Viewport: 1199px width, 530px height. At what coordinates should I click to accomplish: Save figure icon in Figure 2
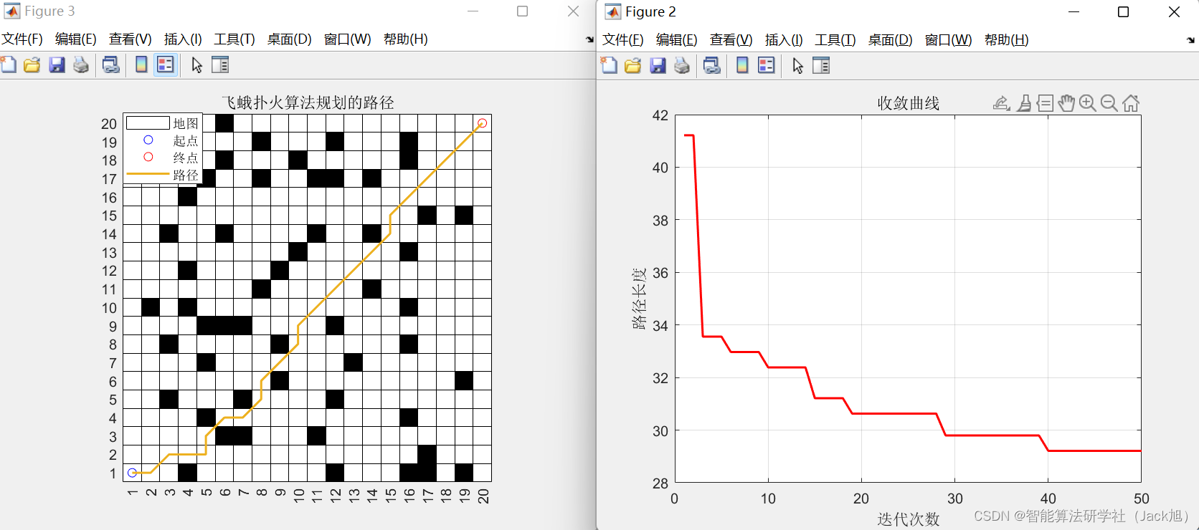(x=658, y=66)
